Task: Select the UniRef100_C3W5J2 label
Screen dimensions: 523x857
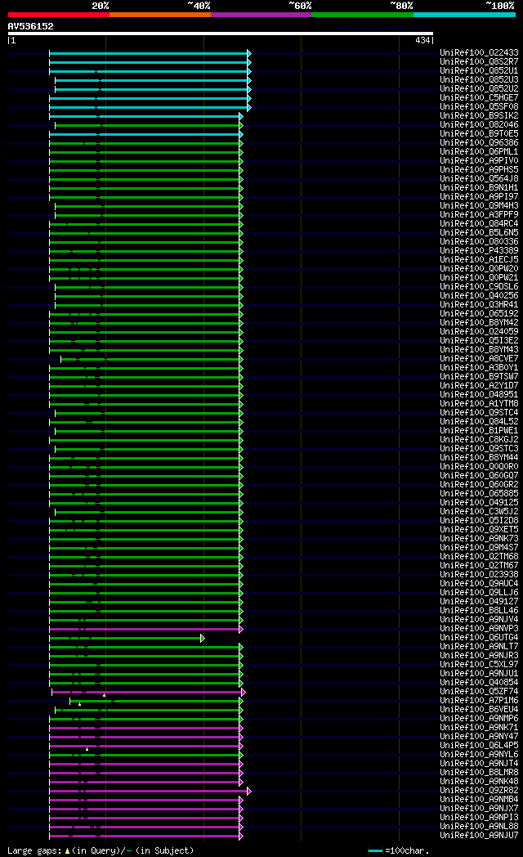Action: tap(479, 512)
